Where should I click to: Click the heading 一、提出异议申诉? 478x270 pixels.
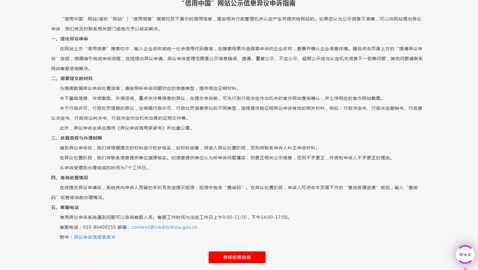click(70, 39)
